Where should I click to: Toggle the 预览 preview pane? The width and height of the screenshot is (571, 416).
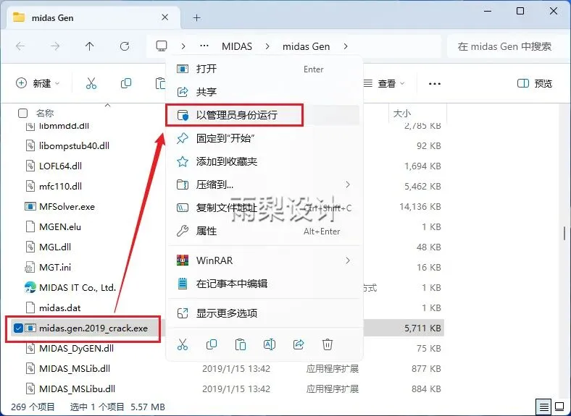point(535,84)
